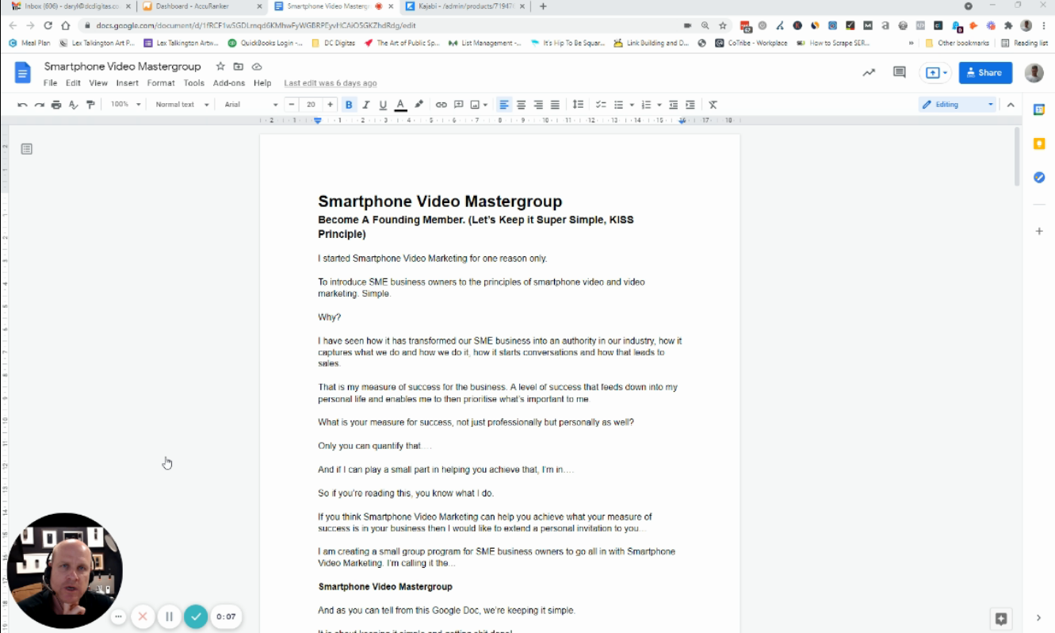The image size is (1055, 633).
Task: Open the Editing mode dropdown
Action: [957, 105]
